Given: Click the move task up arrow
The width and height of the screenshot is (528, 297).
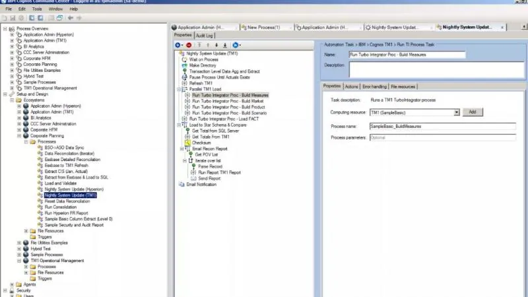Looking at the screenshot, I should point(208,45).
